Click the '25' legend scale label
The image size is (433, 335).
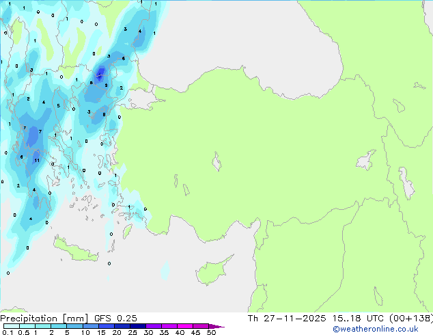pos(132,332)
